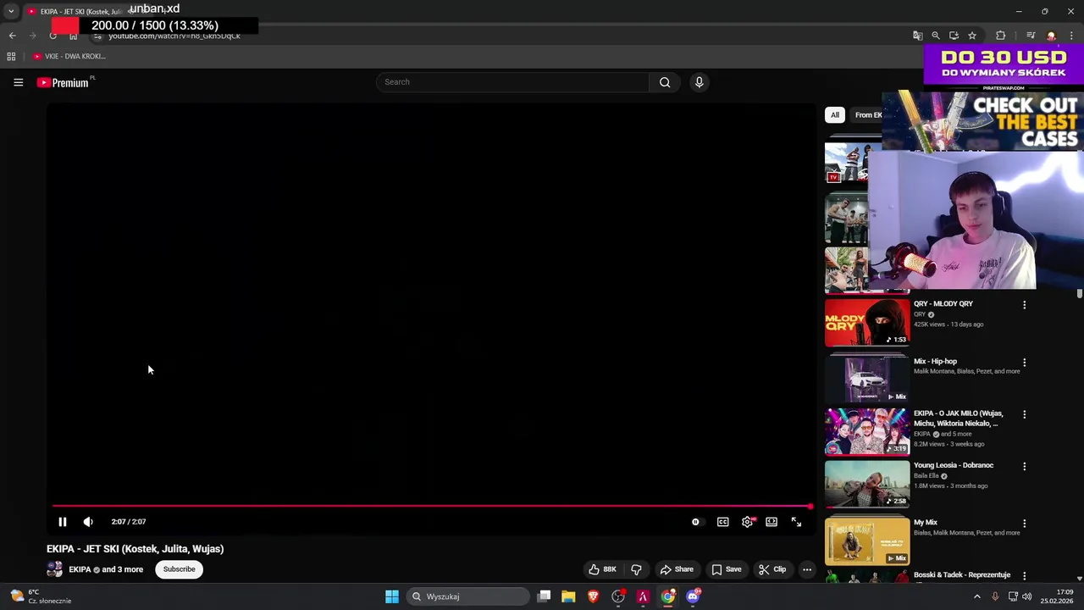Open QRY - MŁODY QRY video thumbnail
Screen dimensions: 1084x610
point(867,323)
